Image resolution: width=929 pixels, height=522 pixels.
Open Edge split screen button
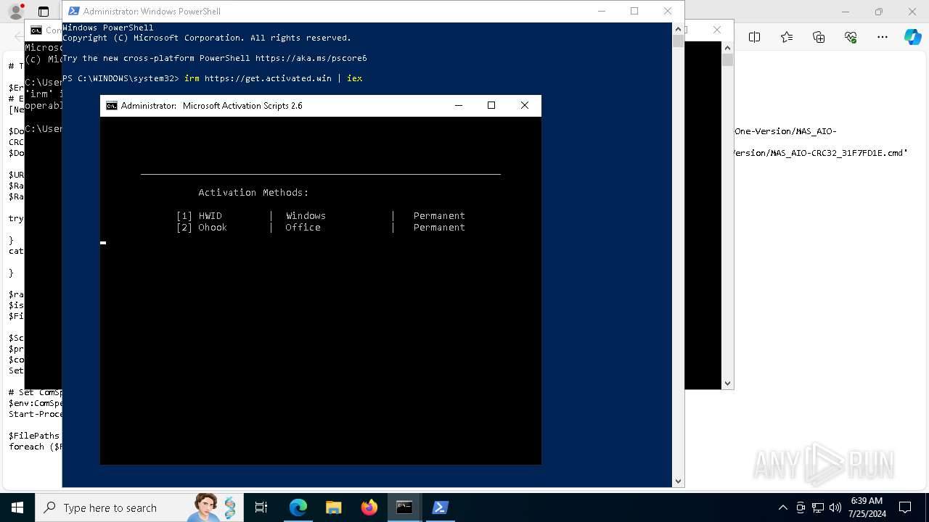click(x=754, y=37)
